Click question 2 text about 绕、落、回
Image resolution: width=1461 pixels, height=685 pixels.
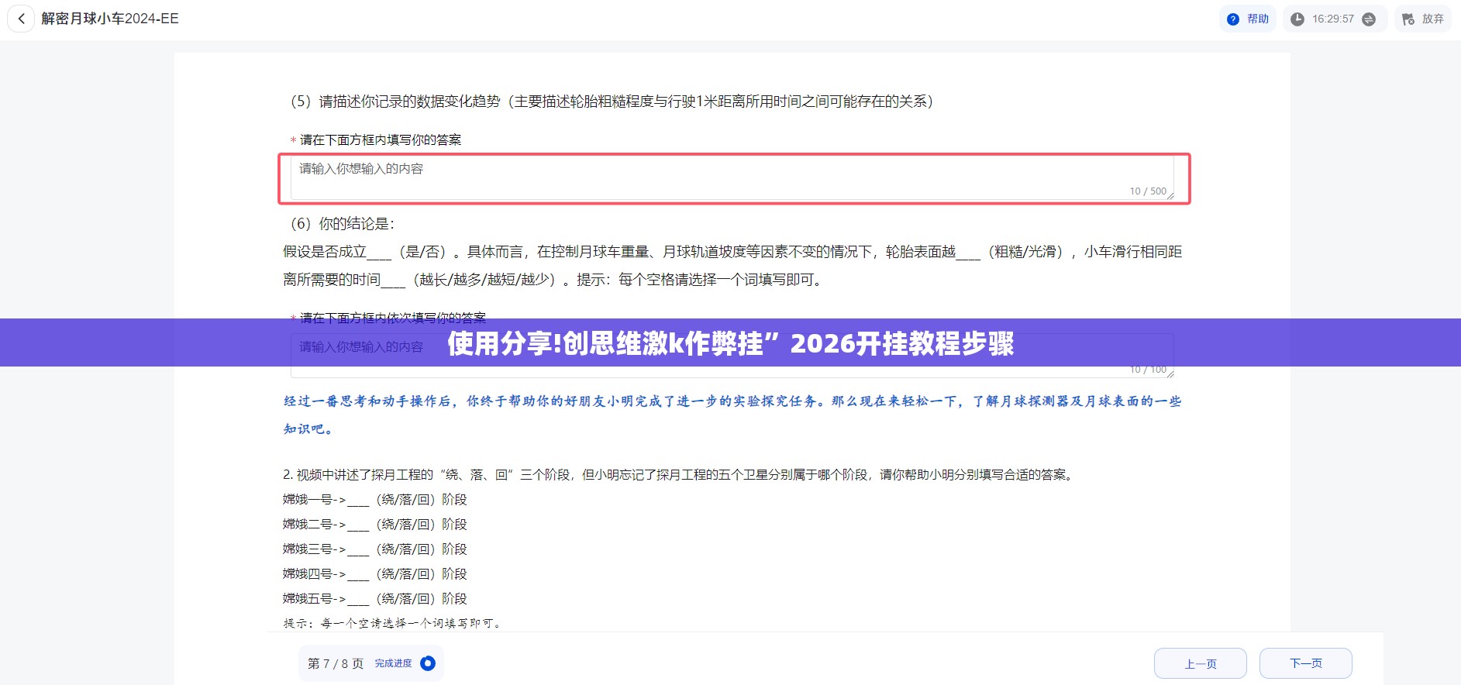point(680,475)
